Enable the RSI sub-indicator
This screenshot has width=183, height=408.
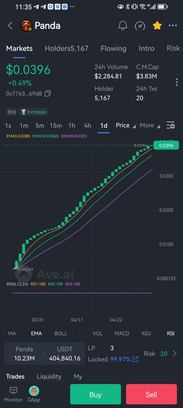(x=171, y=334)
